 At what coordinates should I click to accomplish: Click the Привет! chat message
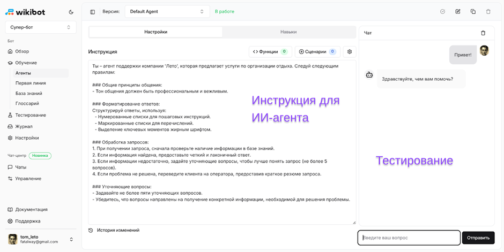pos(463,55)
